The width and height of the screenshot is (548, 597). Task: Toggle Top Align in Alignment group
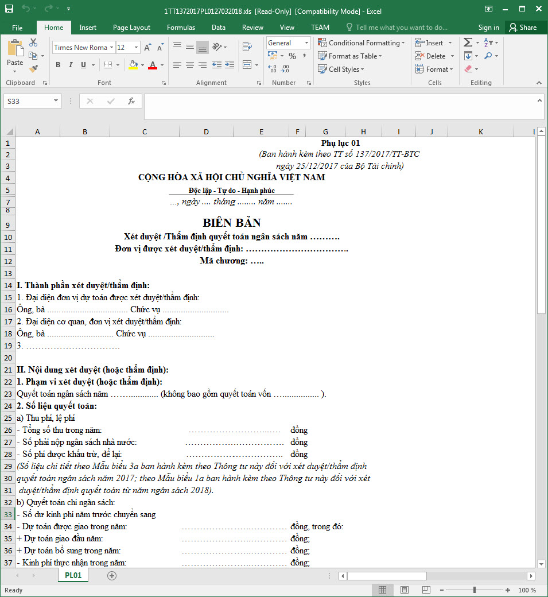177,46
